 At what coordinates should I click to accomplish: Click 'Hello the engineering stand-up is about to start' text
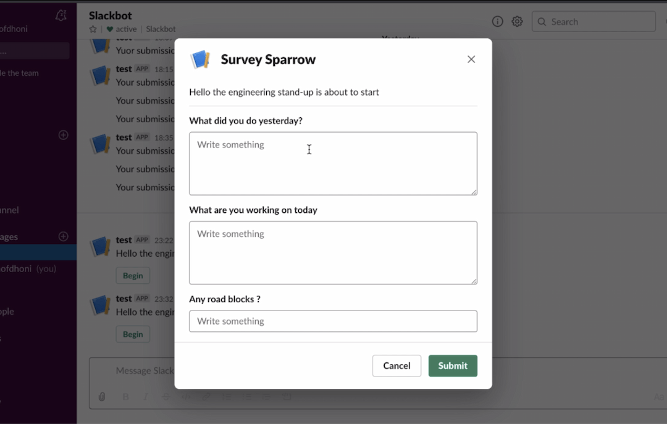(283, 93)
